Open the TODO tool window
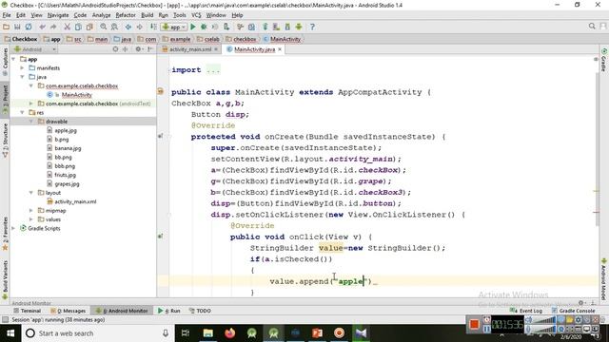The image size is (609, 342). (200, 311)
